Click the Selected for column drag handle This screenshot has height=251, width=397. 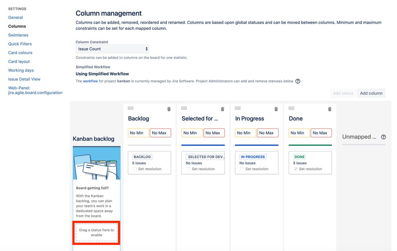click(x=184, y=108)
